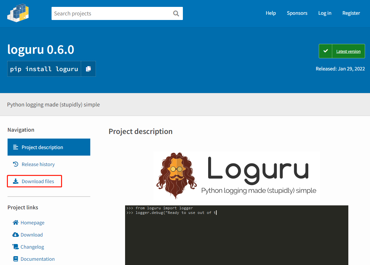Image resolution: width=370 pixels, height=265 pixels.
Task: Open the Documentation link
Action: [x=37, y=259]
